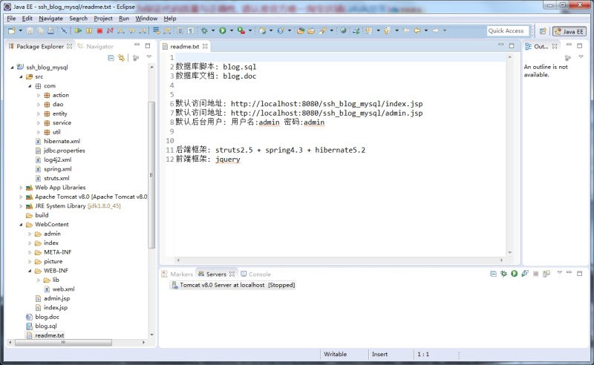Click the 'Writable' status bar entry
This screenshot has width=594, height=365.
point(336,355)
